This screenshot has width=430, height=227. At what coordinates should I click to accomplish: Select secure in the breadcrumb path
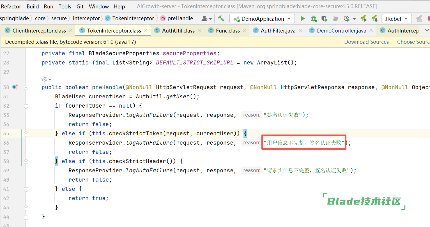59,18
